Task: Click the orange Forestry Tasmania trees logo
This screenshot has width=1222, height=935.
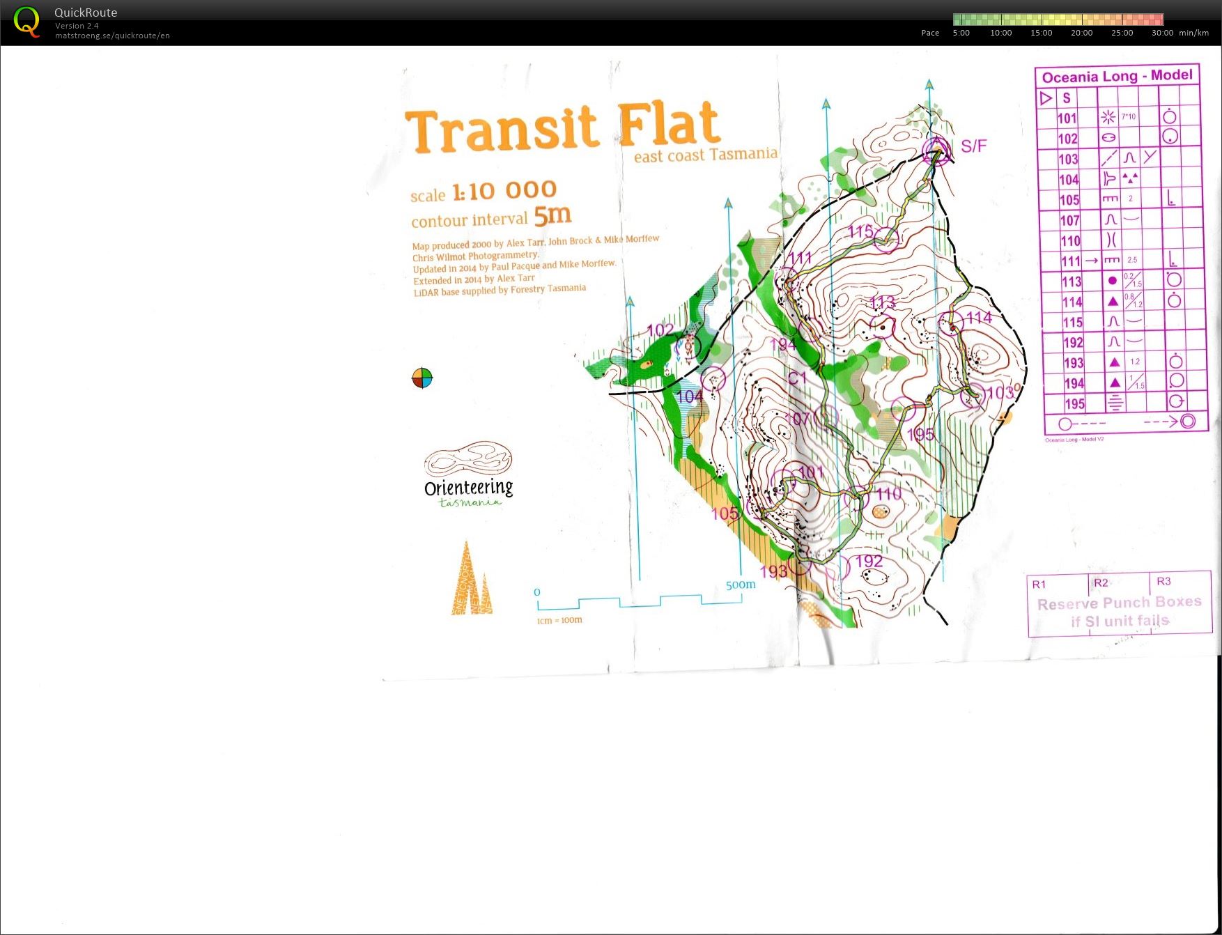Action: click(x=471, y=580)
